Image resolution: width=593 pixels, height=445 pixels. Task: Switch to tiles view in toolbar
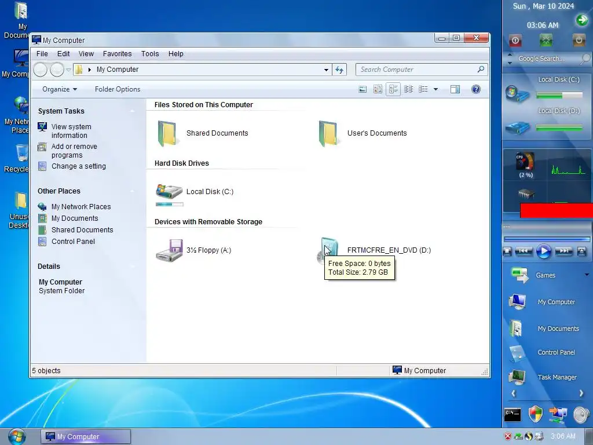pyautogui.click(x=393, y=89)
